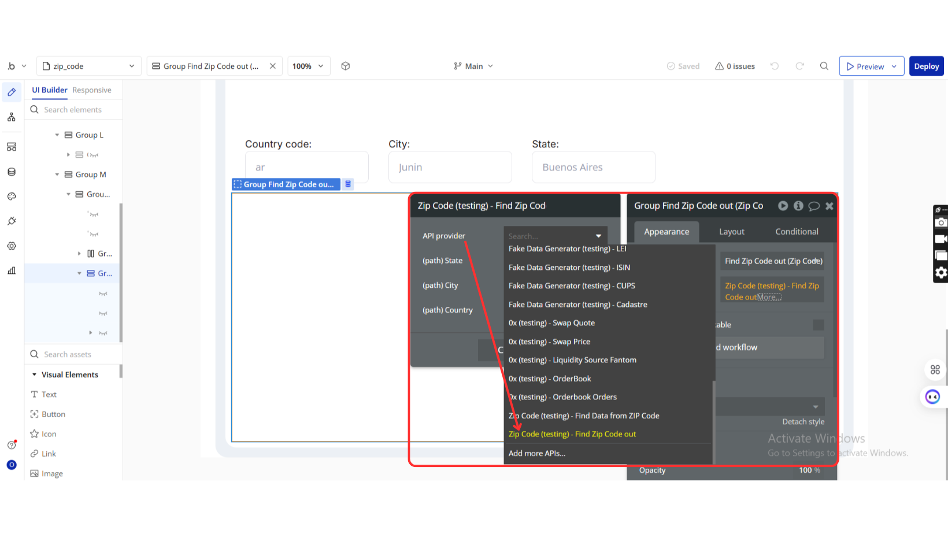Toggle the checkbox above the workflow button
The height and width of the screenshot is (534, 948).
click(x=818, y=325)
